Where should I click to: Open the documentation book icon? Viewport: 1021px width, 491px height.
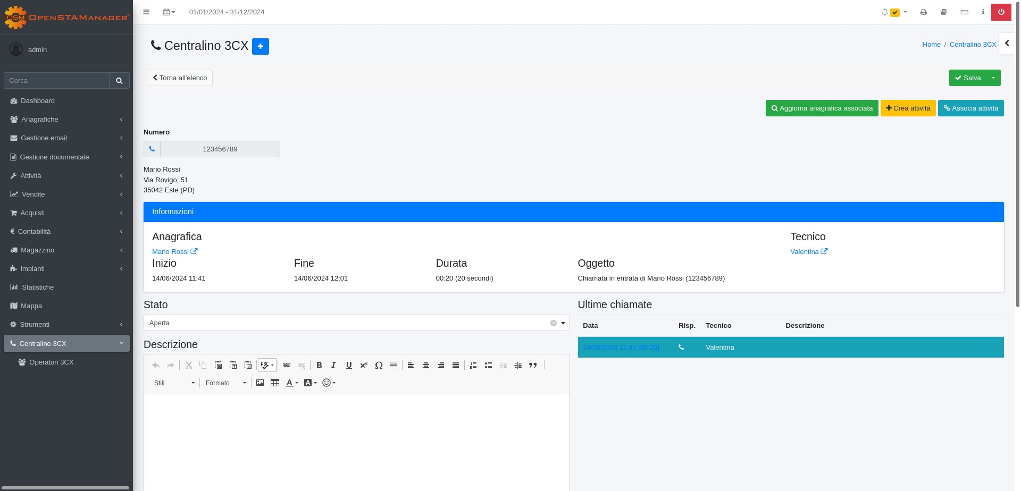click(943, 12)
